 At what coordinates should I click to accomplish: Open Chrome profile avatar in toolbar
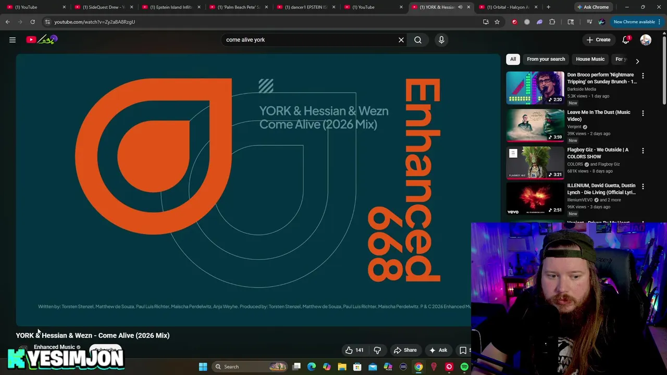(x=602, y=22)
